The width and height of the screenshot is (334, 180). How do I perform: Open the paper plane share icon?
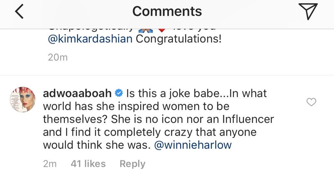[x=308, y=11]
